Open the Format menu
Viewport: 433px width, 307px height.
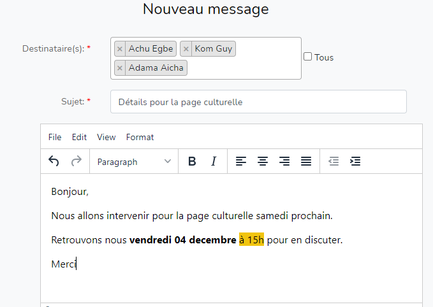coord(140,137)
